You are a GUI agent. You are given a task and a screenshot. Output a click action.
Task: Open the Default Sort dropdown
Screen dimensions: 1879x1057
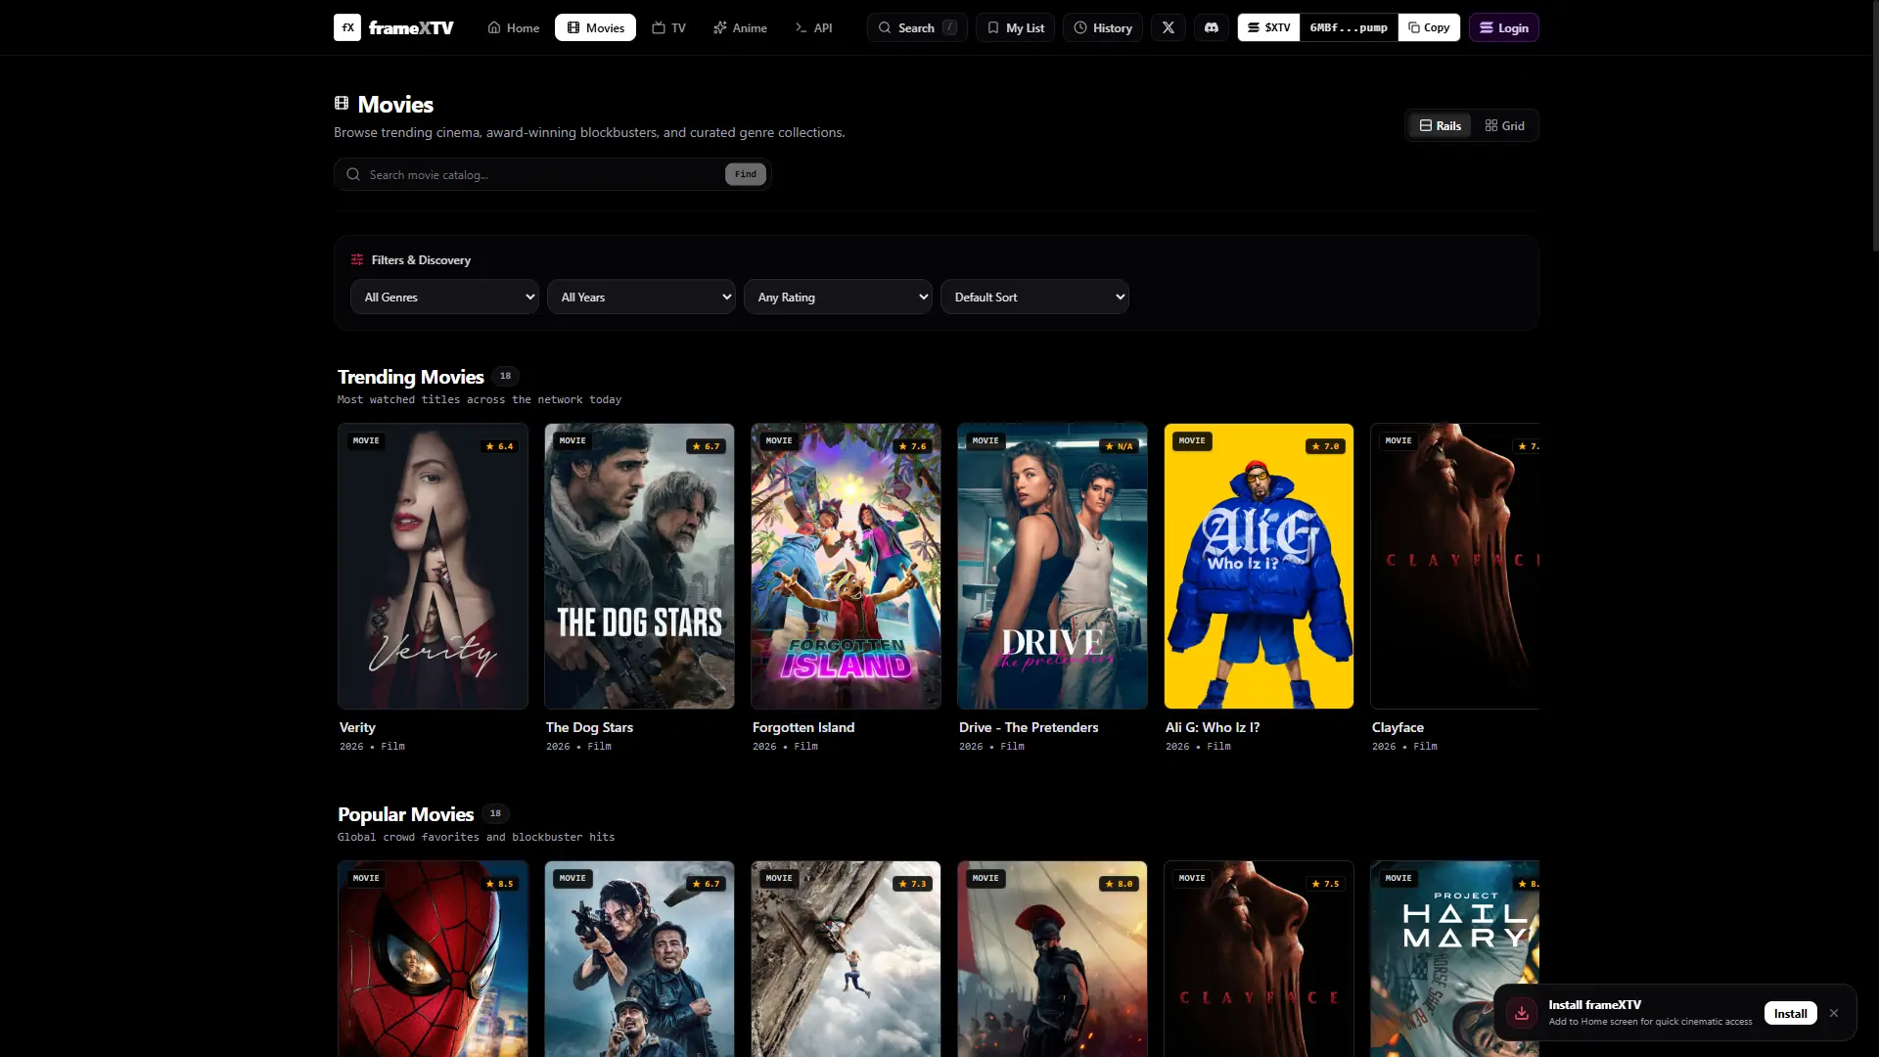1035,297
